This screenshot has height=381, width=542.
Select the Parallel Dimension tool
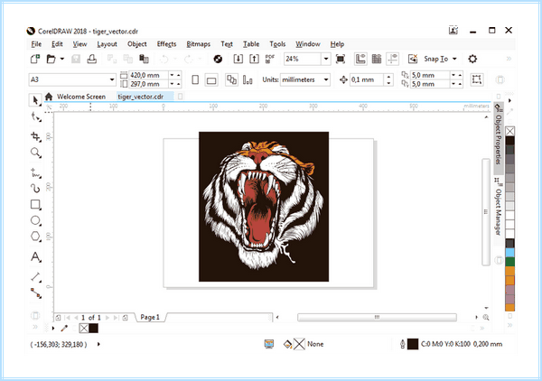click(35, 276)
